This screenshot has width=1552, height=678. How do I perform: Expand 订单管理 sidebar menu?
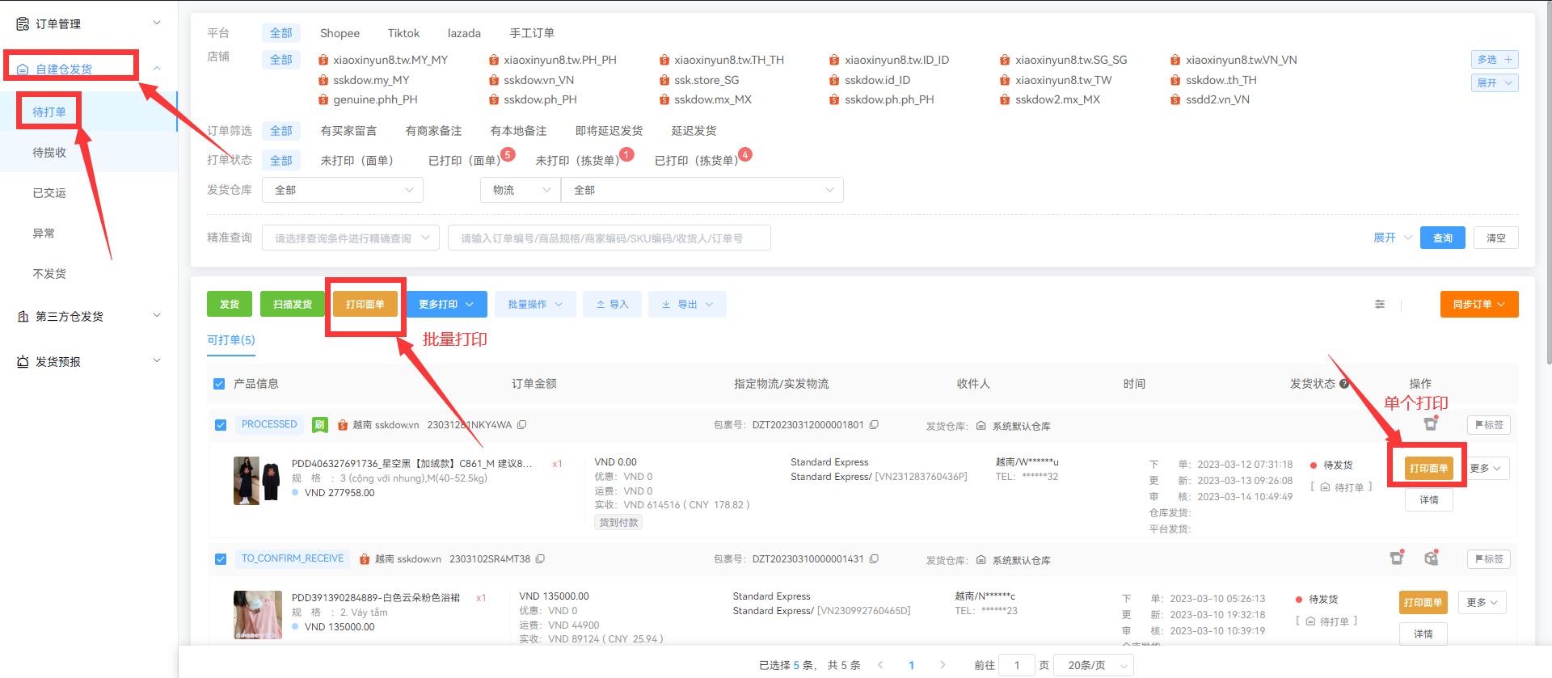pyautogui.click(x=89, y=23)
